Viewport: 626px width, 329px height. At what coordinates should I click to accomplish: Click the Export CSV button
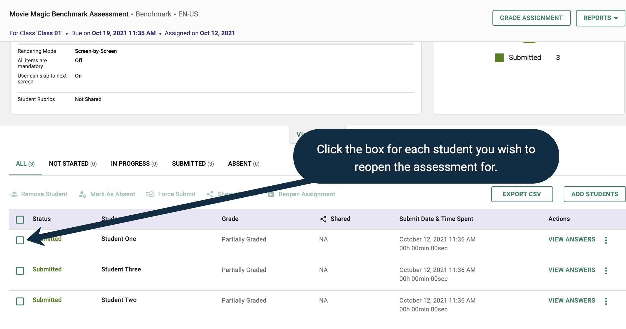[x=522, y=194]
